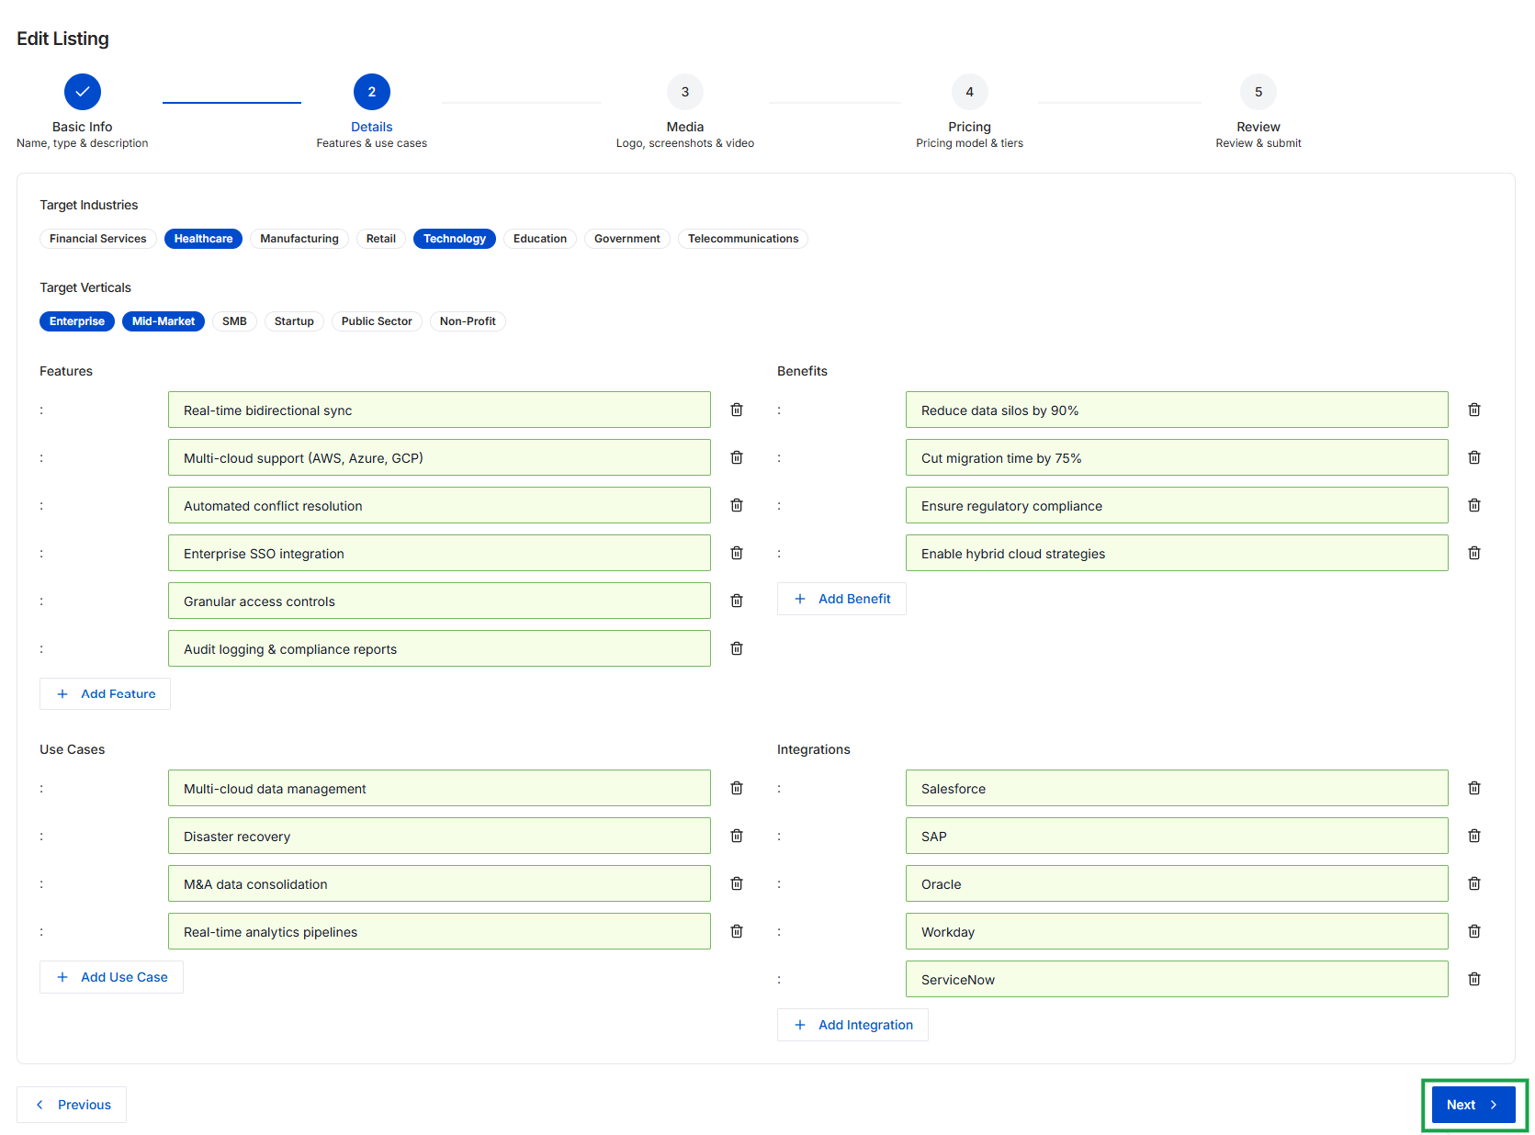Delete the Multi-cloud data management use case
The image size is (1535, 1135).
(737, 788)
